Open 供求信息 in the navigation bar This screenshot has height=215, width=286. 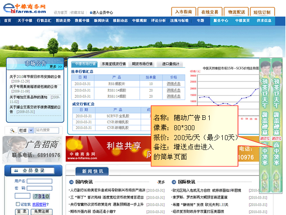pyautogui.click(x=264, y=21)
